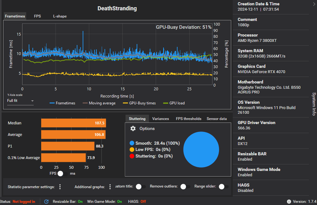Click the version info icon
Screen dimensions: 317x205
pos(289,202)
